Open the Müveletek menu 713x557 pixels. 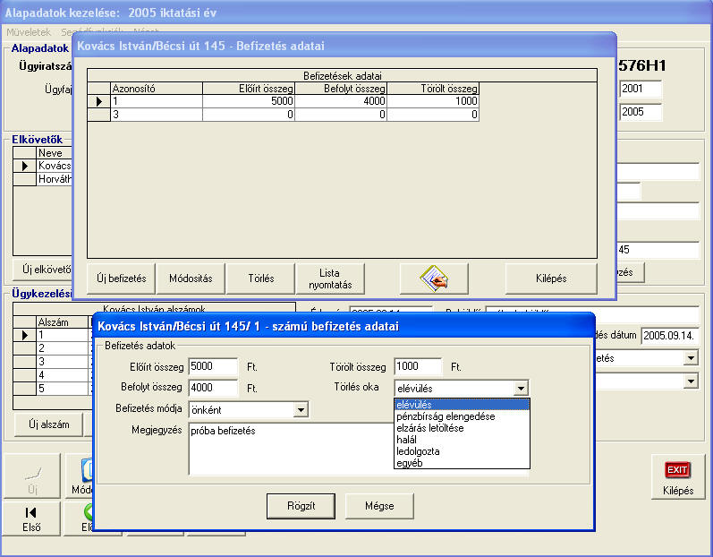tap(29, 32)
